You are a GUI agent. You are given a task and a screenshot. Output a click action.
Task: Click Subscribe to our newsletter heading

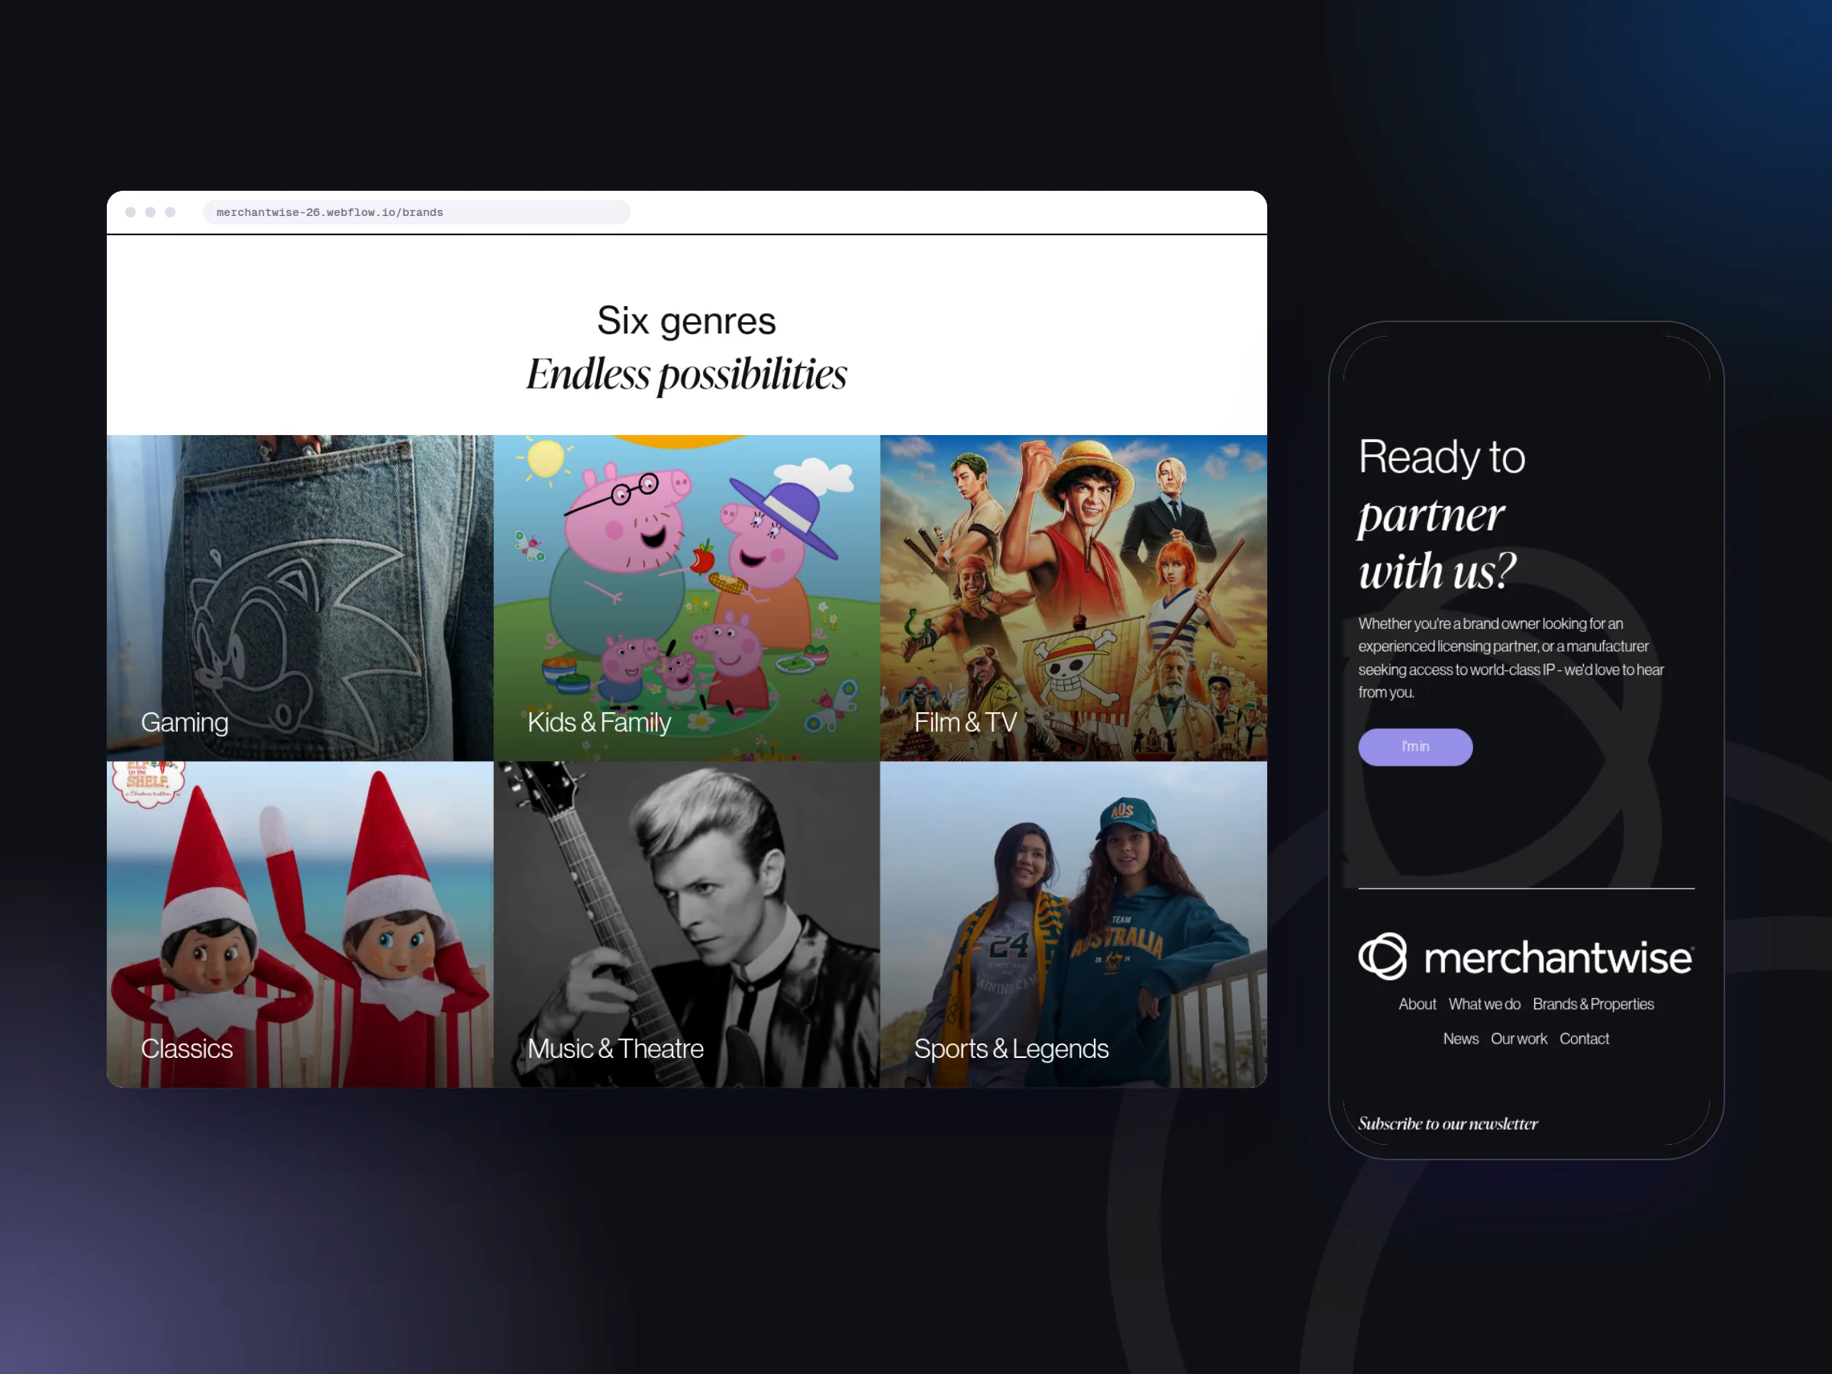click(x=1448, y=1124)
